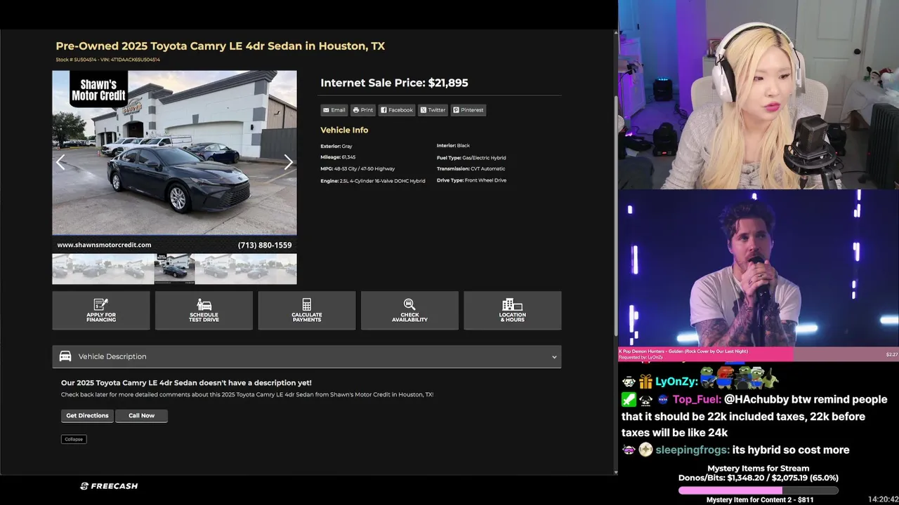Click the music video of the singer

click(x=759, y=269)
